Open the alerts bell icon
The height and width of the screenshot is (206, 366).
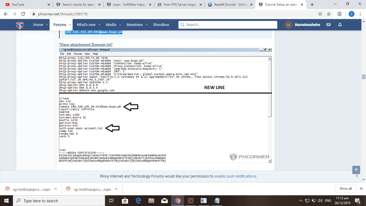(340, 25)
